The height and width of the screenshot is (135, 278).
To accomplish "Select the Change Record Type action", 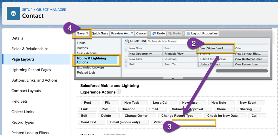I will [x=180, y=116].
